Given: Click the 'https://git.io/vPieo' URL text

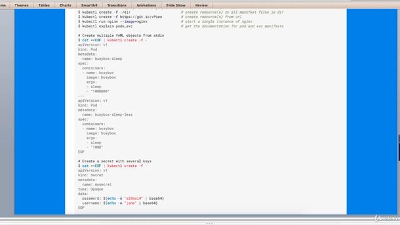Looking at the screenshot, I should point(141,17).
